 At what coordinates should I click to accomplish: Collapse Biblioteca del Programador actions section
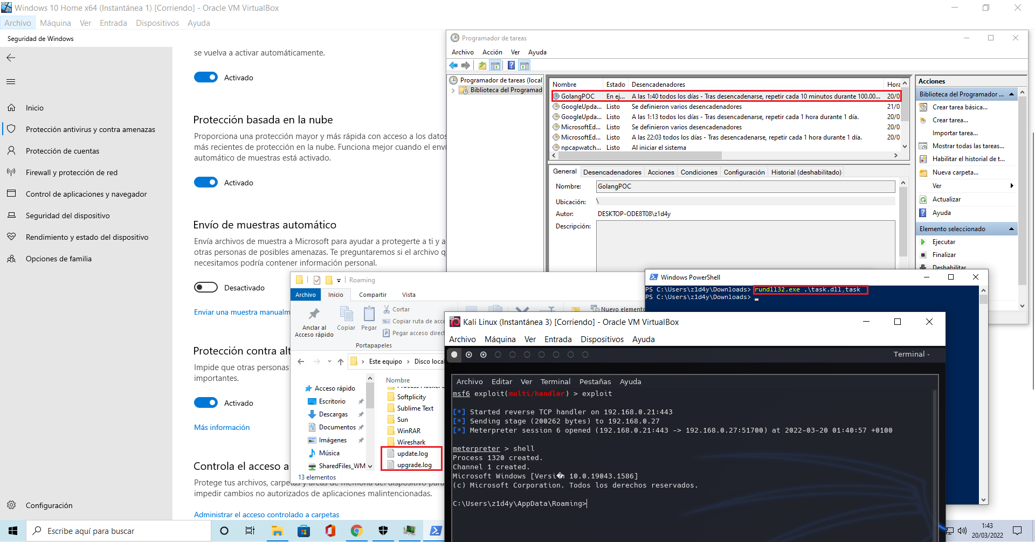(1012, 94)
